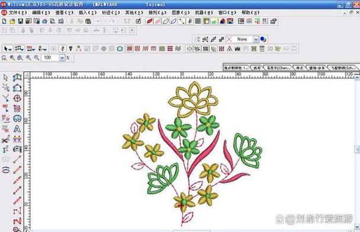The height and width of the screenshot is (232, 360).
Task: Open the None color dropdown arrow
Action: (x=256, y=40)
